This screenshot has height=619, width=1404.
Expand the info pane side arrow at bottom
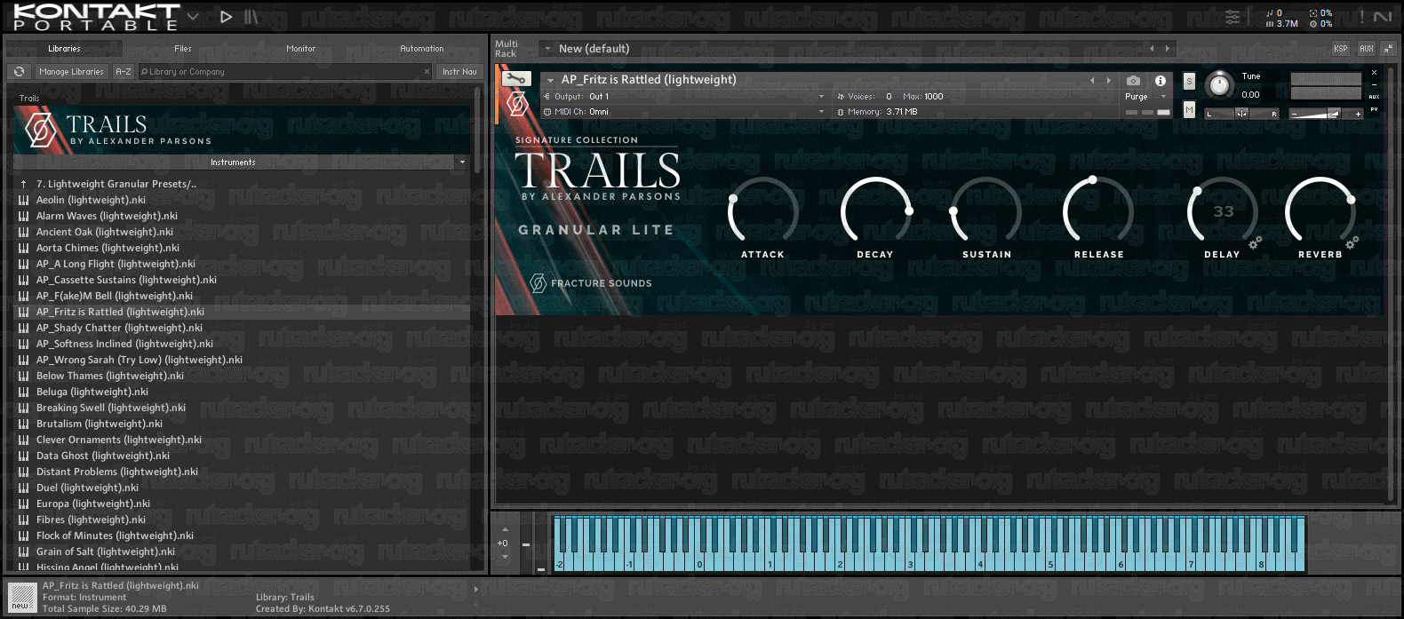point(475,589)
